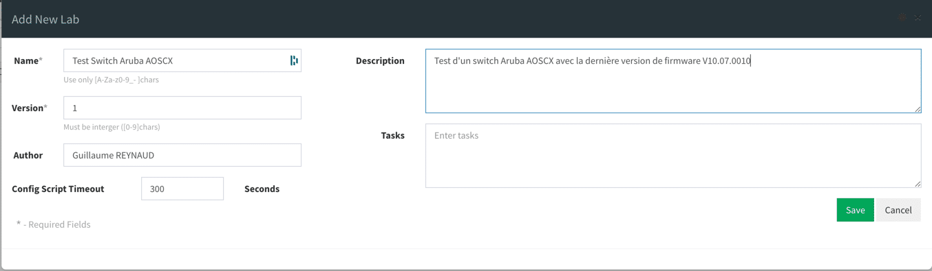The width and height of the screenshot is (932, 271).
Task: Click the Must be interger hint text
Action: coord(112,127)
